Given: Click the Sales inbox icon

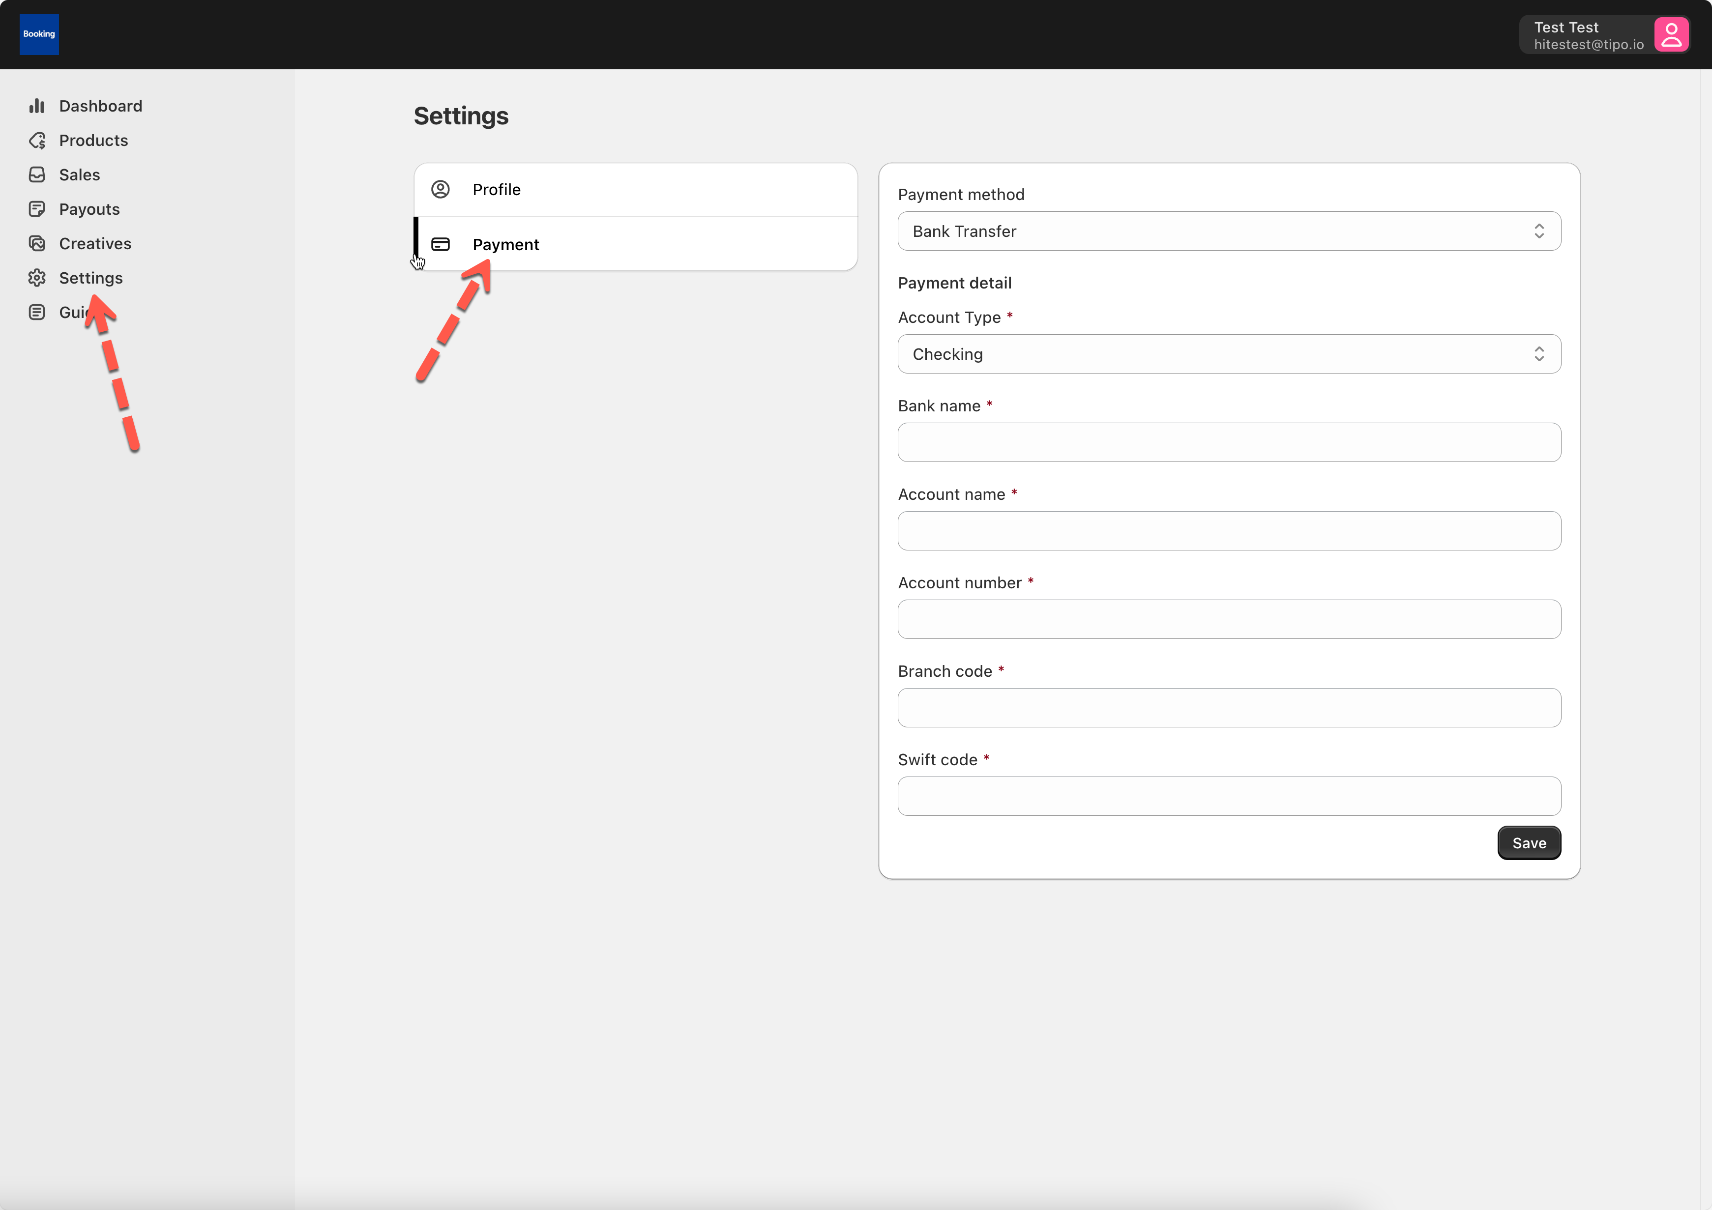Looking at the screenshot, I should click(36, 174).
